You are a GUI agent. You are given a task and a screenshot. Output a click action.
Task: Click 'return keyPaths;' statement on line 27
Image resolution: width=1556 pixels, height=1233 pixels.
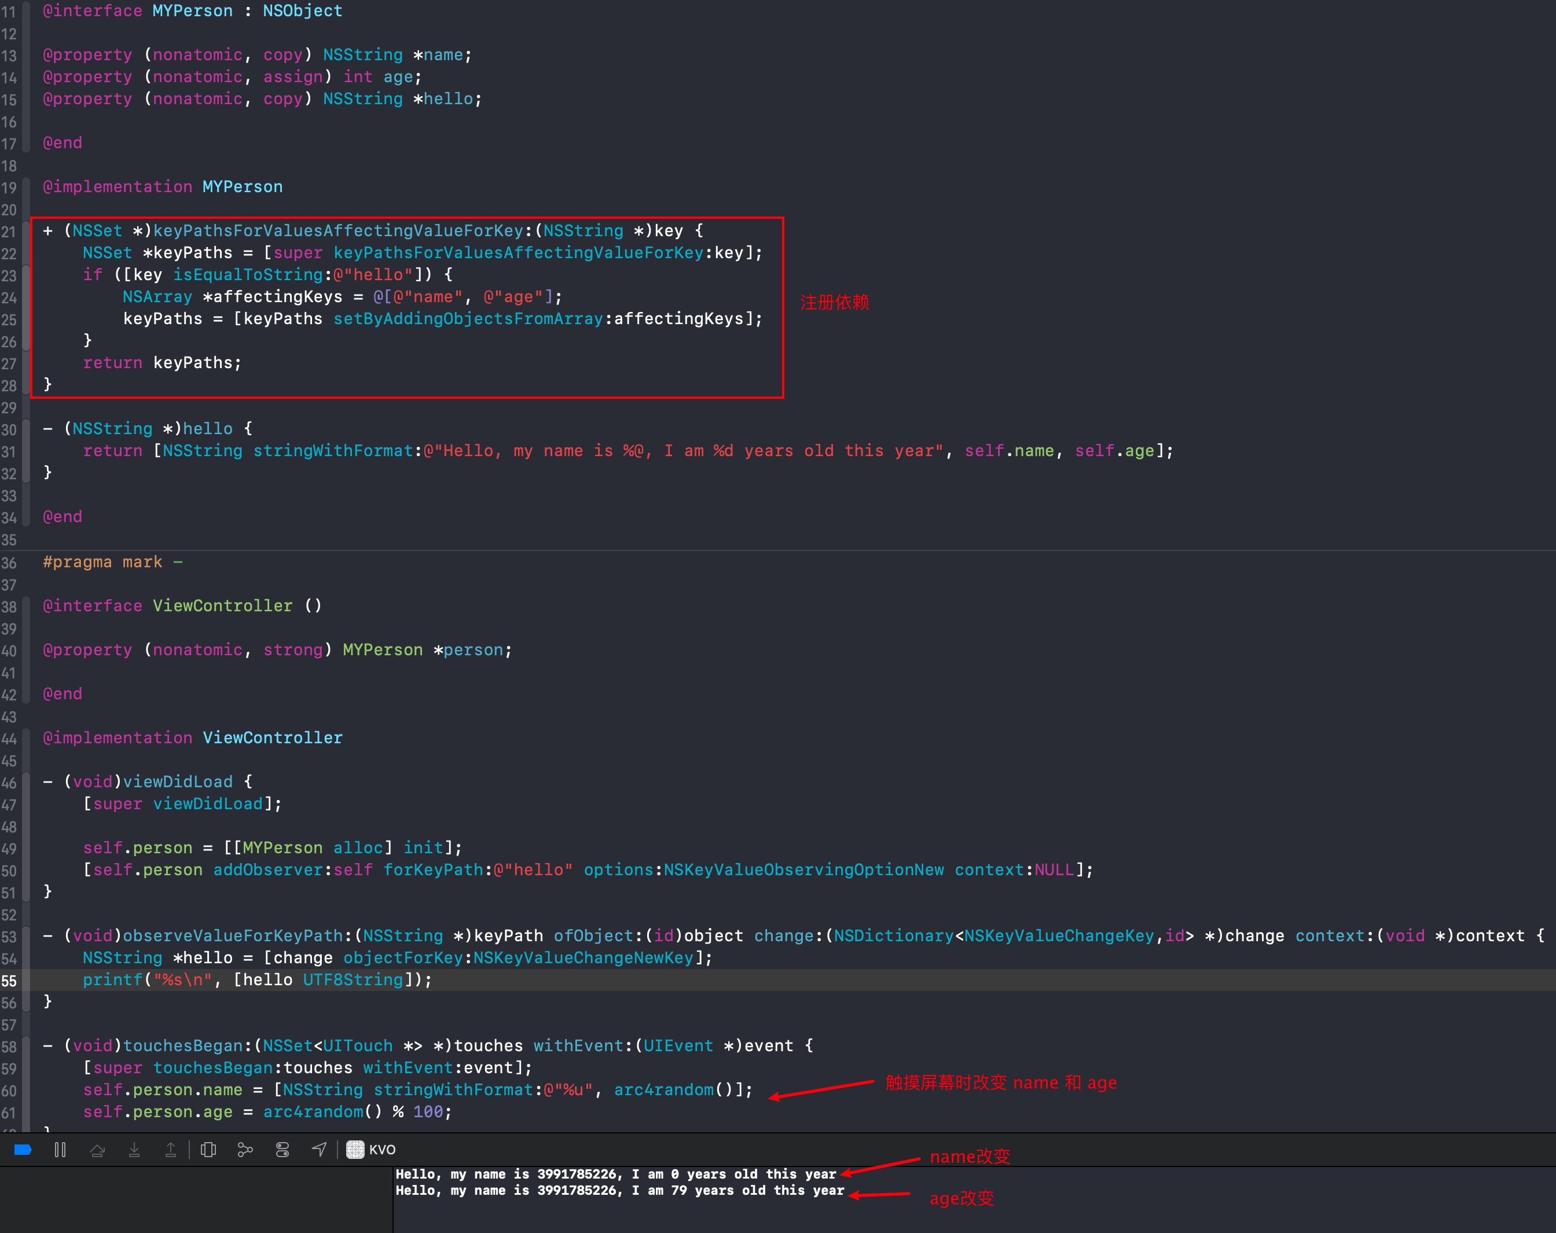point(163,363)
